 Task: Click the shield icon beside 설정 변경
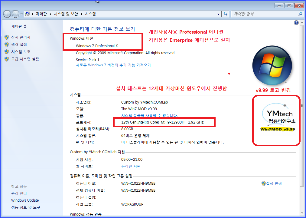[x=263, y=183]
